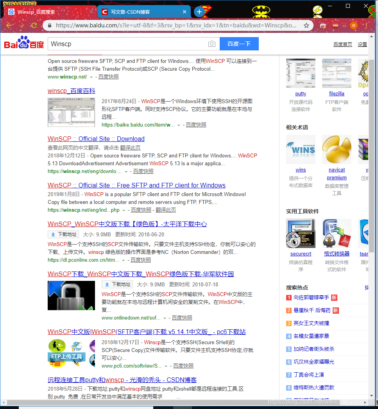This screenshot has height=409, width=378.
Task: Click scrollbar down arrow at bottom right
Action: point(372,396)
